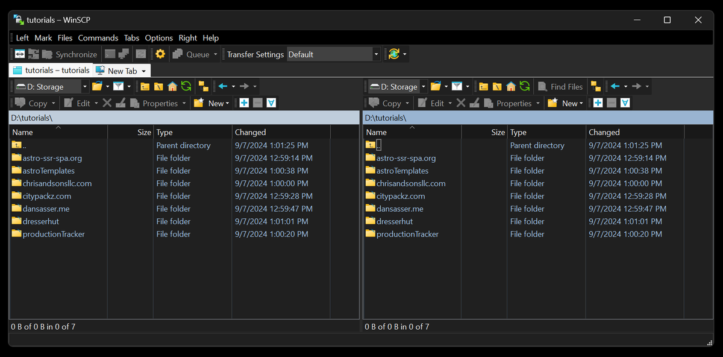Expand the Transfer Settings Default combo box
The image size is (723, 357).
click(377, 54)
